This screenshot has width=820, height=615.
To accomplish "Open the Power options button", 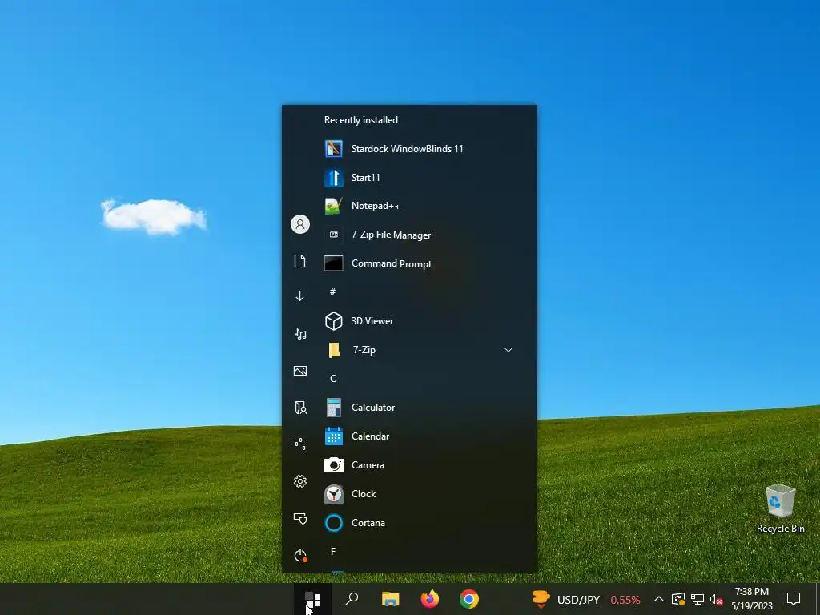I will 300,555.
